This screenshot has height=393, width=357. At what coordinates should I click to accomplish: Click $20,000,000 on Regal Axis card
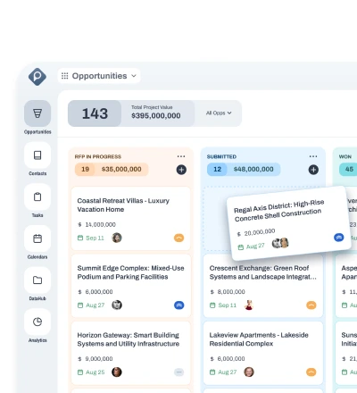(x=256, y=232)
